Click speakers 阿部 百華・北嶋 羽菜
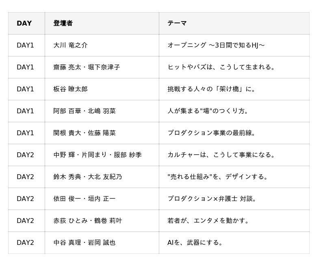325x266 pixels. coord(84,111)
